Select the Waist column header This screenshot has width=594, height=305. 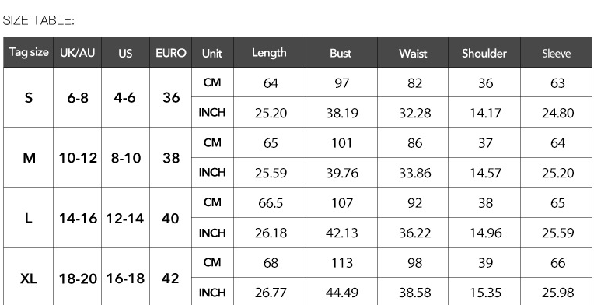click(413, 52)
